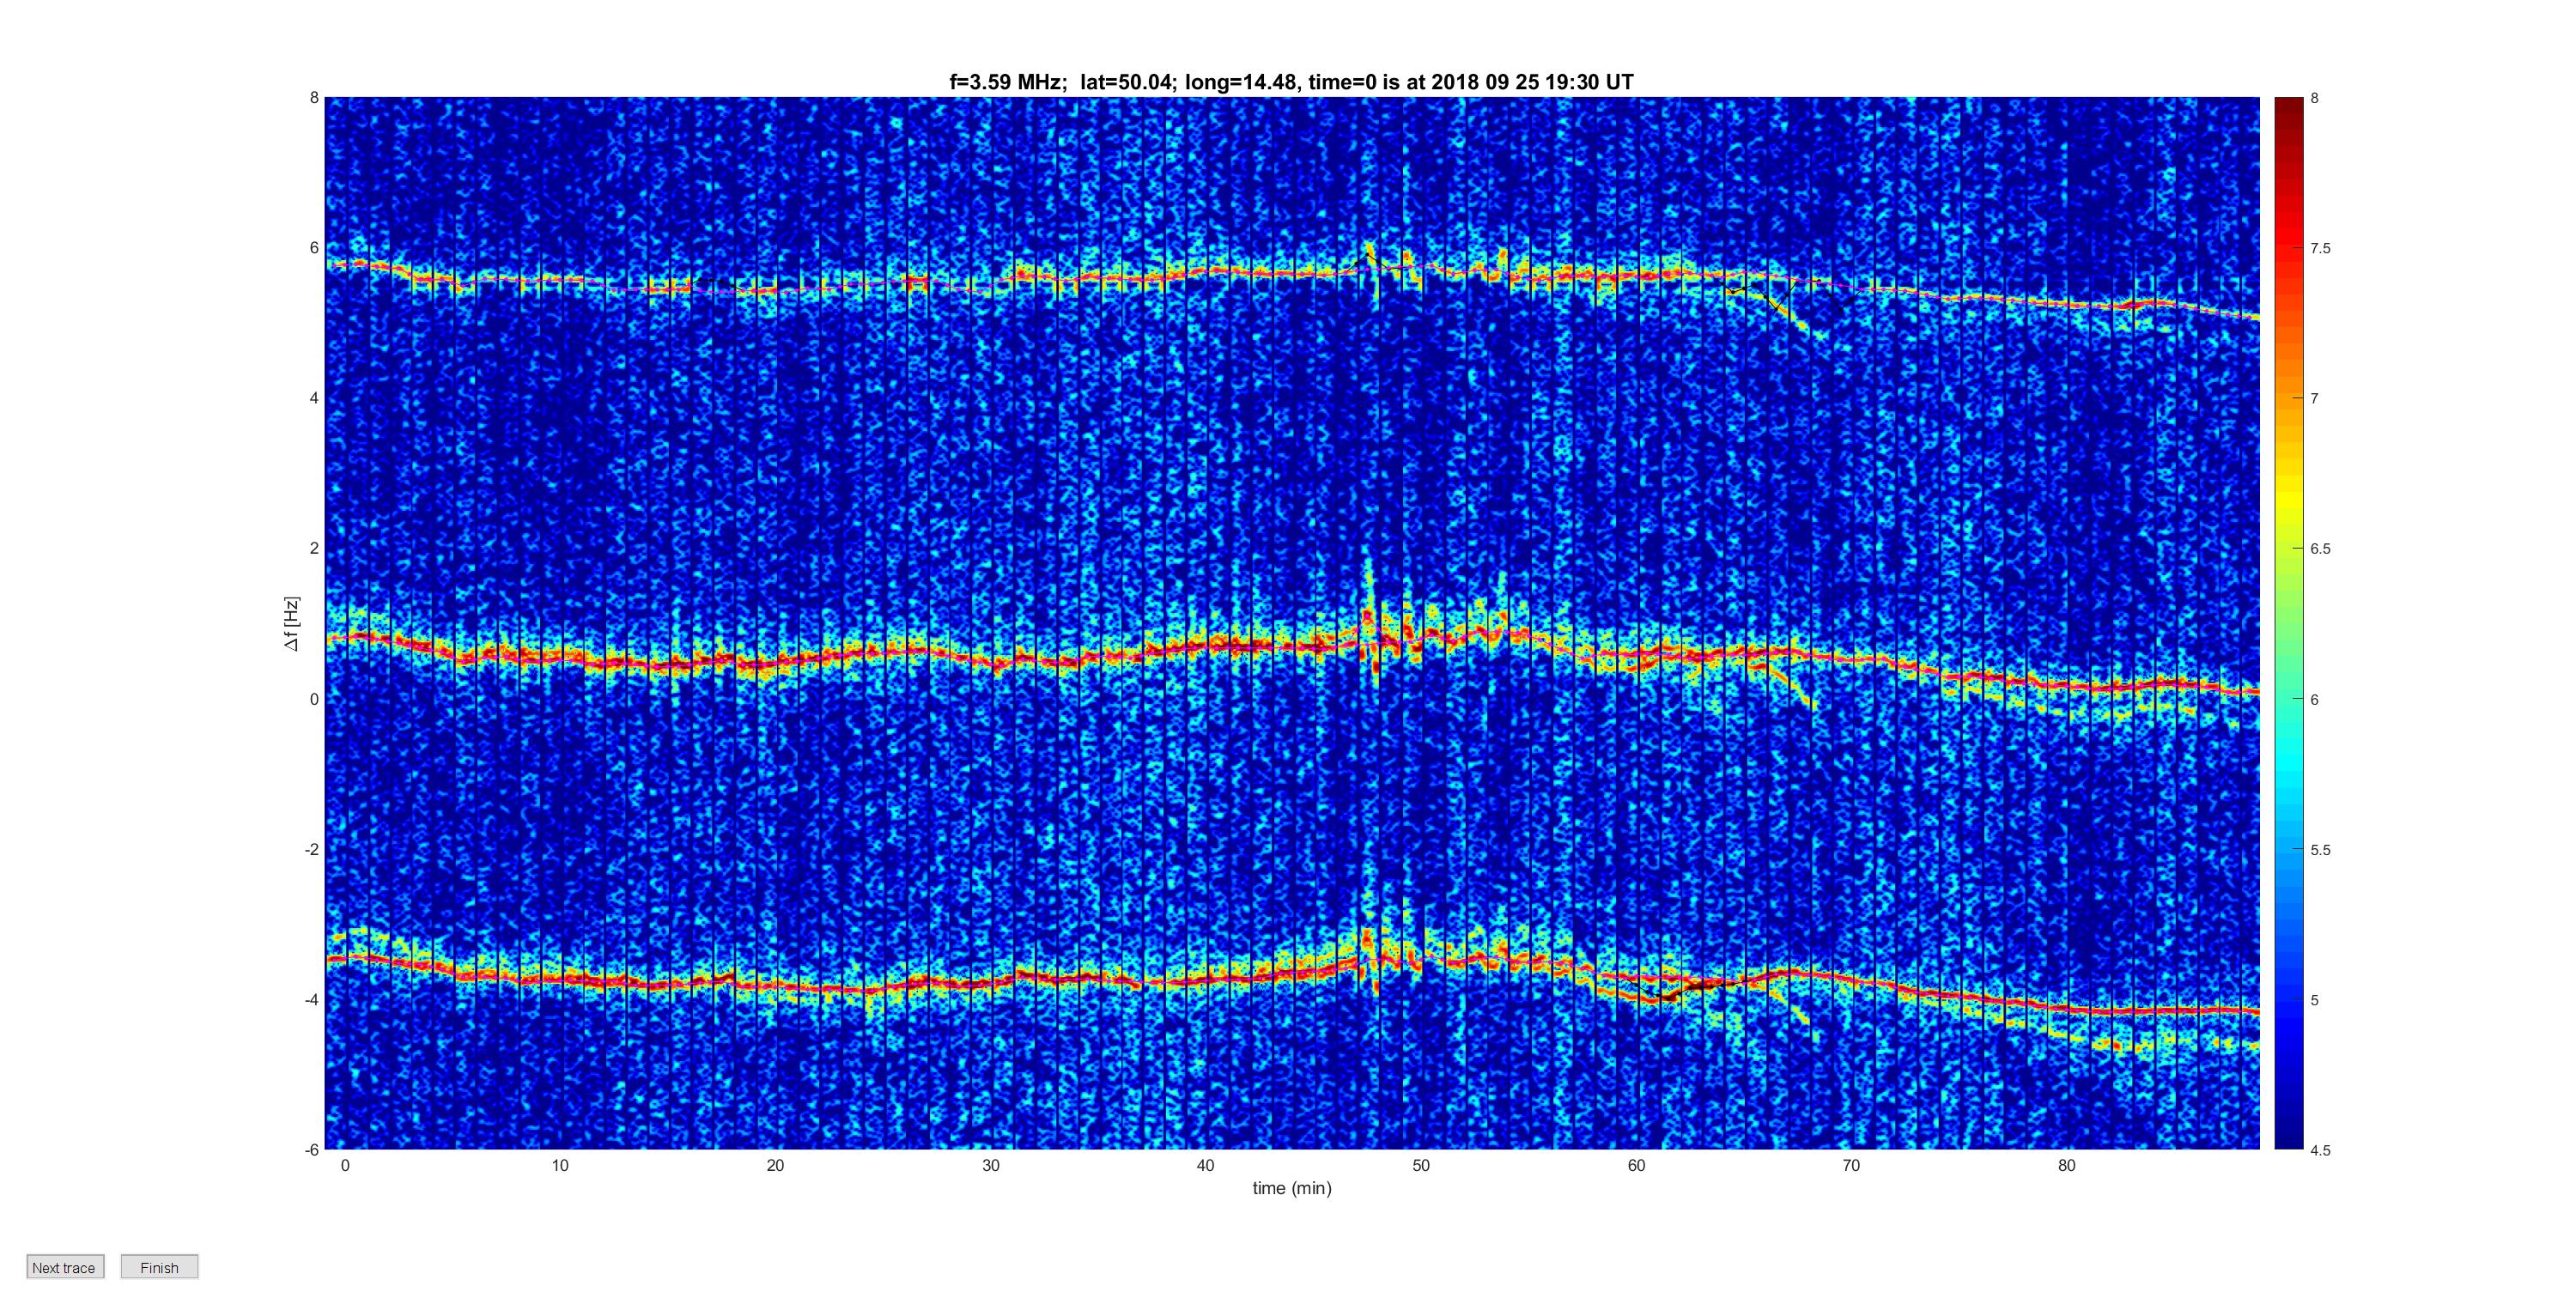2576x1292 pixels.
Task: Click the Δf [Hz] y-axis label
Action: 291,624
